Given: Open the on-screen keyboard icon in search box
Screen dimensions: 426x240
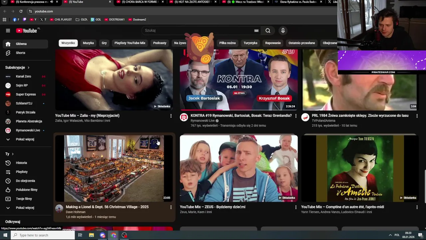Looking at the screenshot, I should 256,31.
